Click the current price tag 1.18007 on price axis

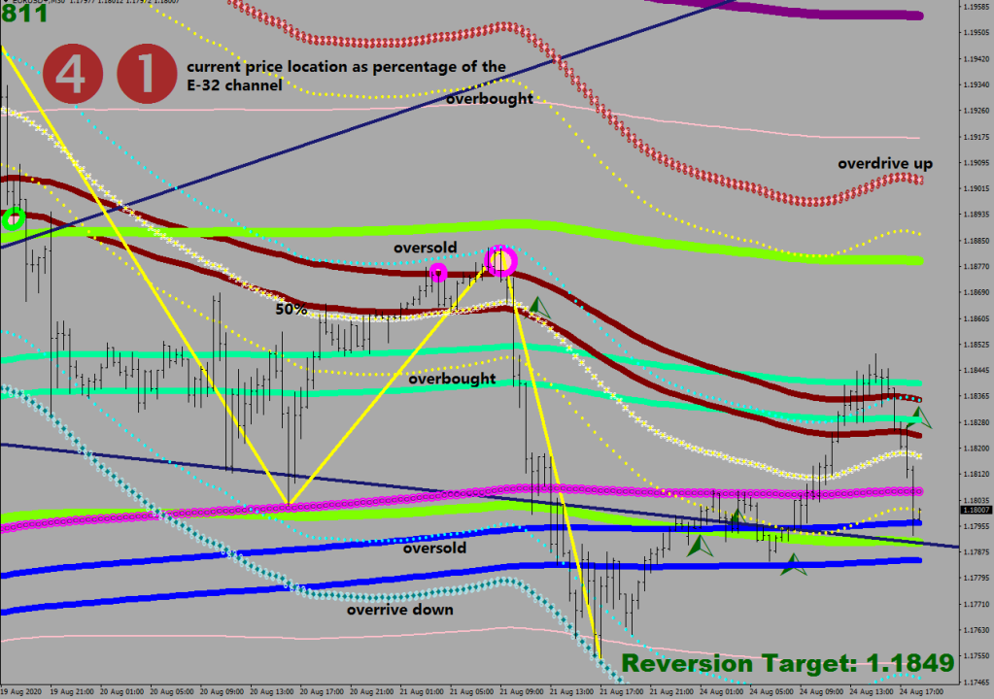pos(975,510)
